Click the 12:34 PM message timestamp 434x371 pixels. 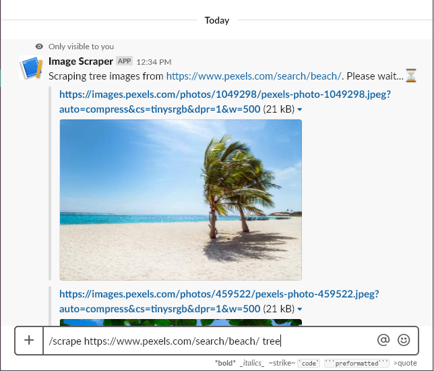[154, 62]
